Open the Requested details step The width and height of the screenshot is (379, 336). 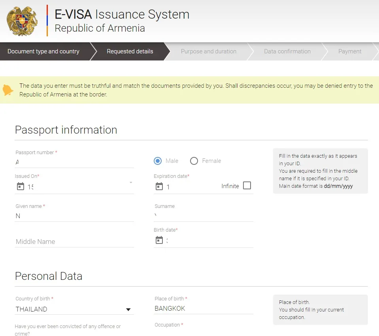[x=130, y=51]
